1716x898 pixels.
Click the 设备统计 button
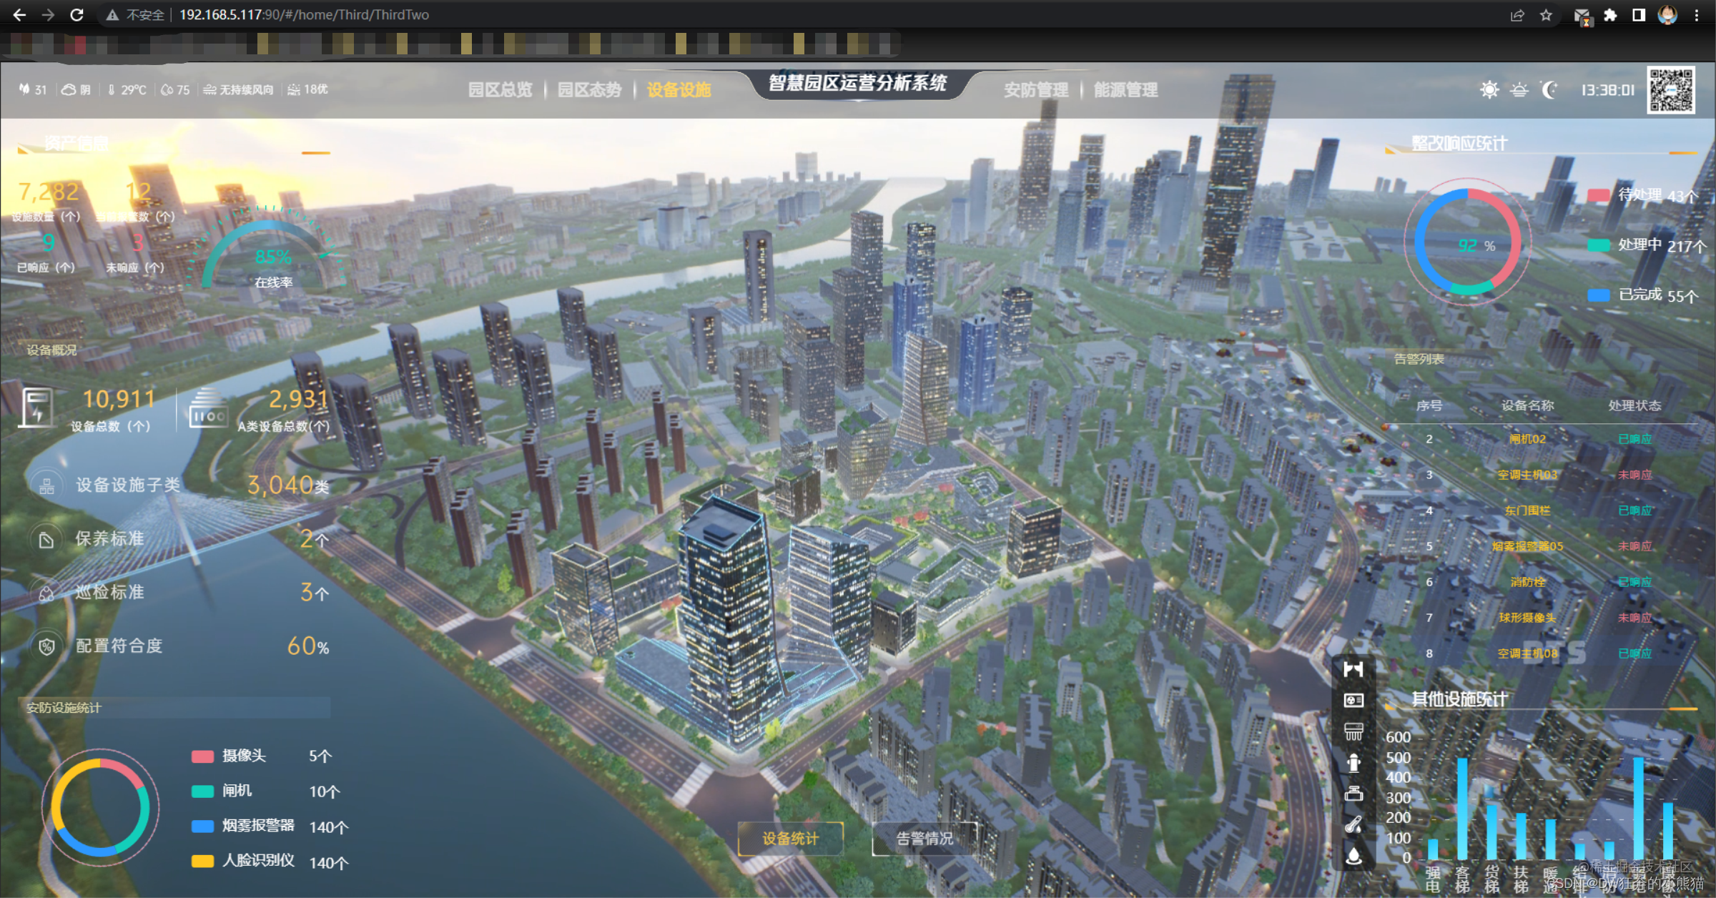point(790,839)
